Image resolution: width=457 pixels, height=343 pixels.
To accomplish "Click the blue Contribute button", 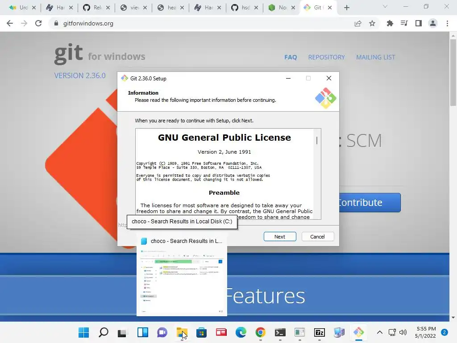I will tap(370, 202).
